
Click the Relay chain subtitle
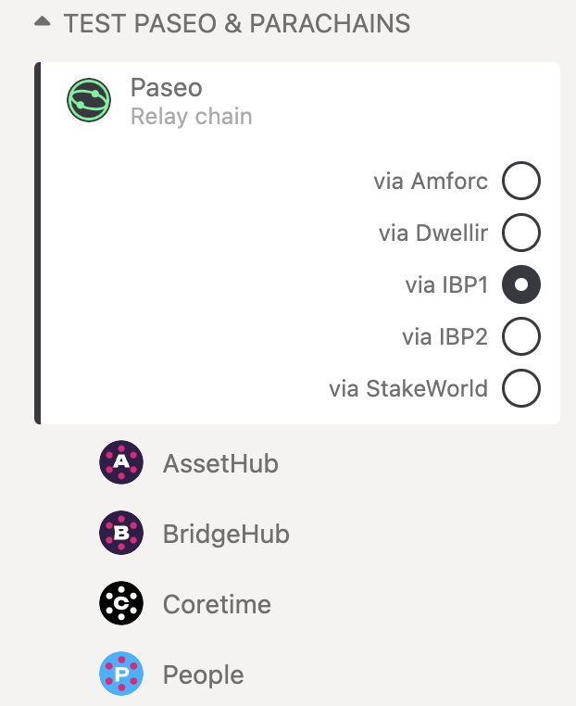click(192, 117)
